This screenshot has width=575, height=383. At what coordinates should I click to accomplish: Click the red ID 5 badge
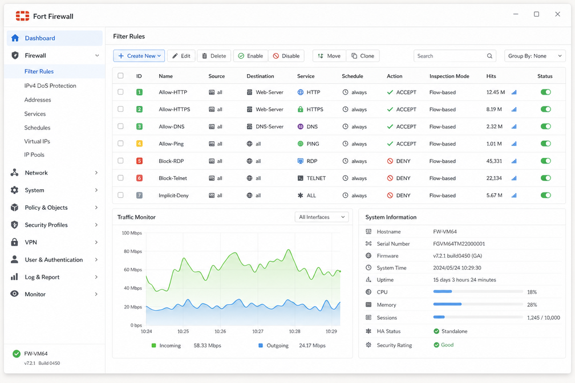pyautogui.click(x=139, y=161)
